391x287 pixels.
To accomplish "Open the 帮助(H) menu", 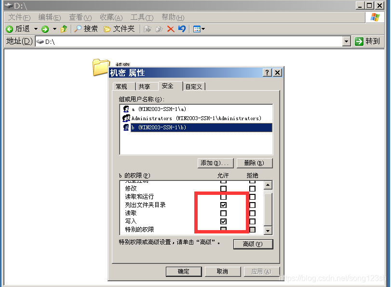I will click(x=173, y=17).
